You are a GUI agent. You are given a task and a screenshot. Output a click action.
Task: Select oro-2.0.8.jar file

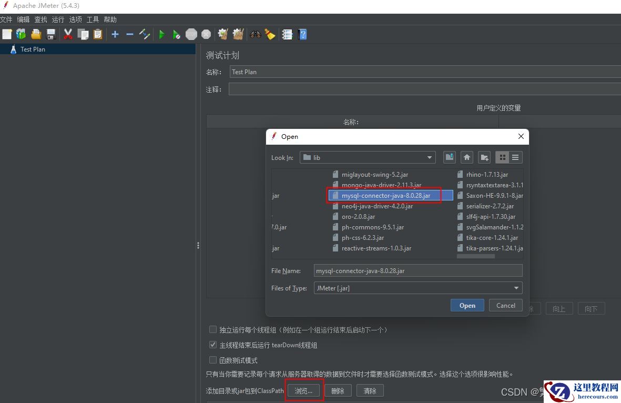[x=354, y=216]
